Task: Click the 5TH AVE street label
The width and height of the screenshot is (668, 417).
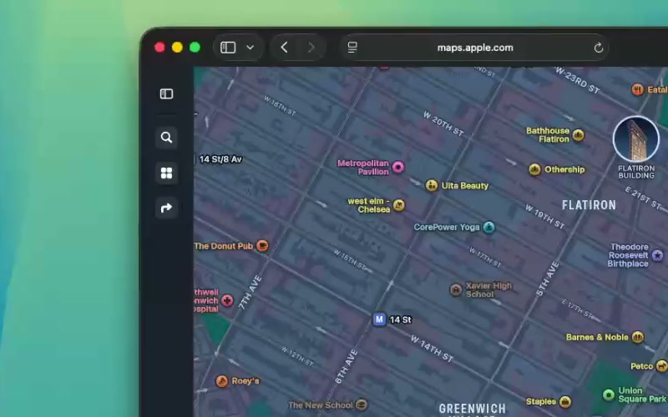Action: point(548,279)
